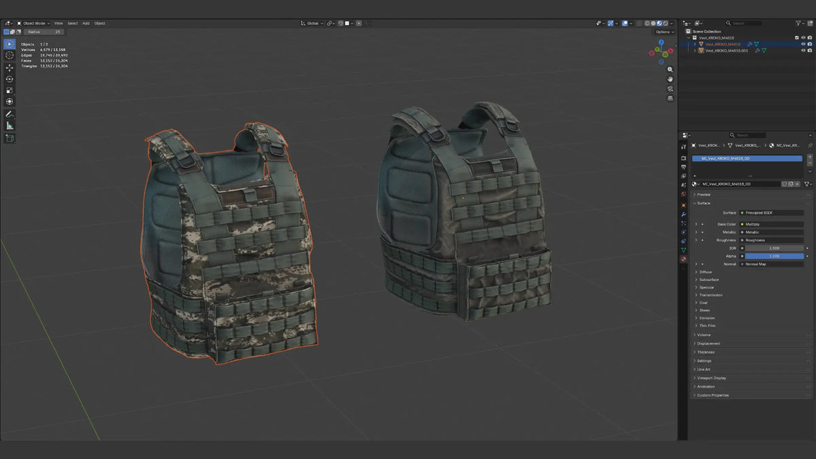Toggle show gizmo button in header
This screenshot has width=816, height=459.
(611, 23)
